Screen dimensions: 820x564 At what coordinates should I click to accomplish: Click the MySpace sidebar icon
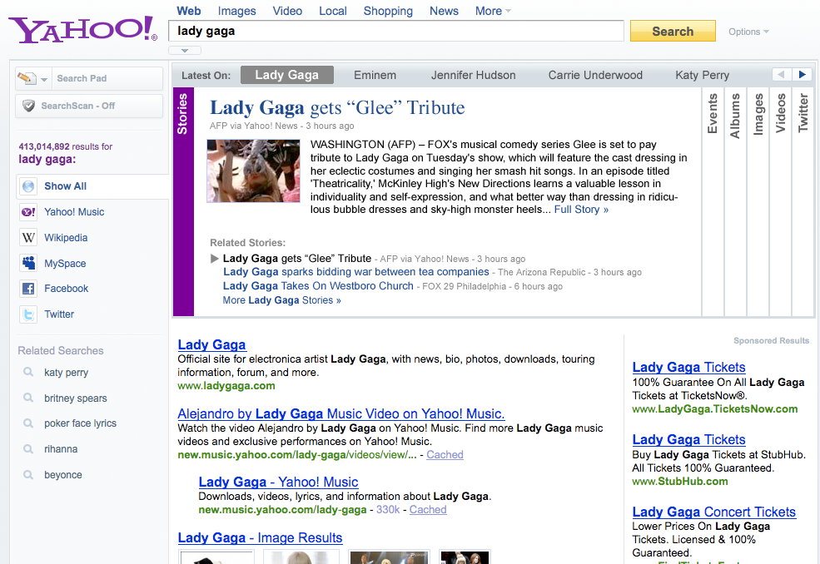28,264
